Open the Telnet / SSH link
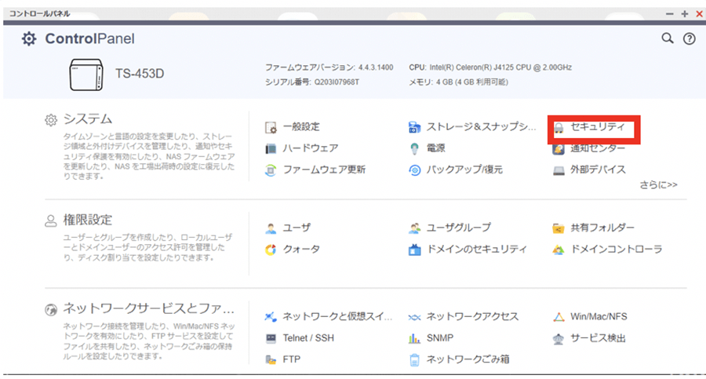Image resolution: width=706 pixels, height=379 pixels. (308, 338)
